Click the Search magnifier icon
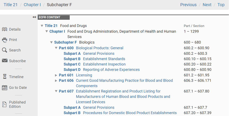 (x=5, y=50)
